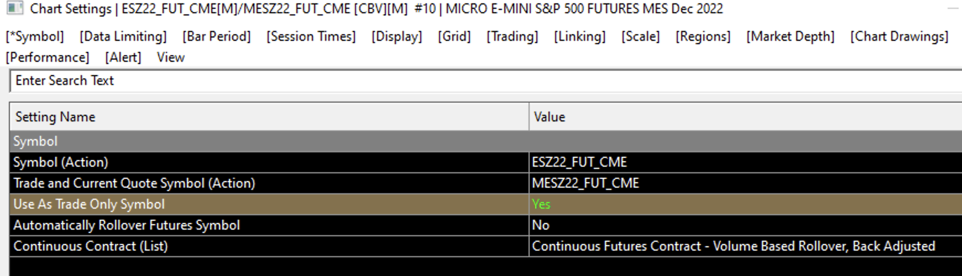This screenshot has width=962, height=276.
Task: Click the Symbol (Action) value ESZ22_FUT_CME
Action: pyautogui.click(x=579, y=162)
